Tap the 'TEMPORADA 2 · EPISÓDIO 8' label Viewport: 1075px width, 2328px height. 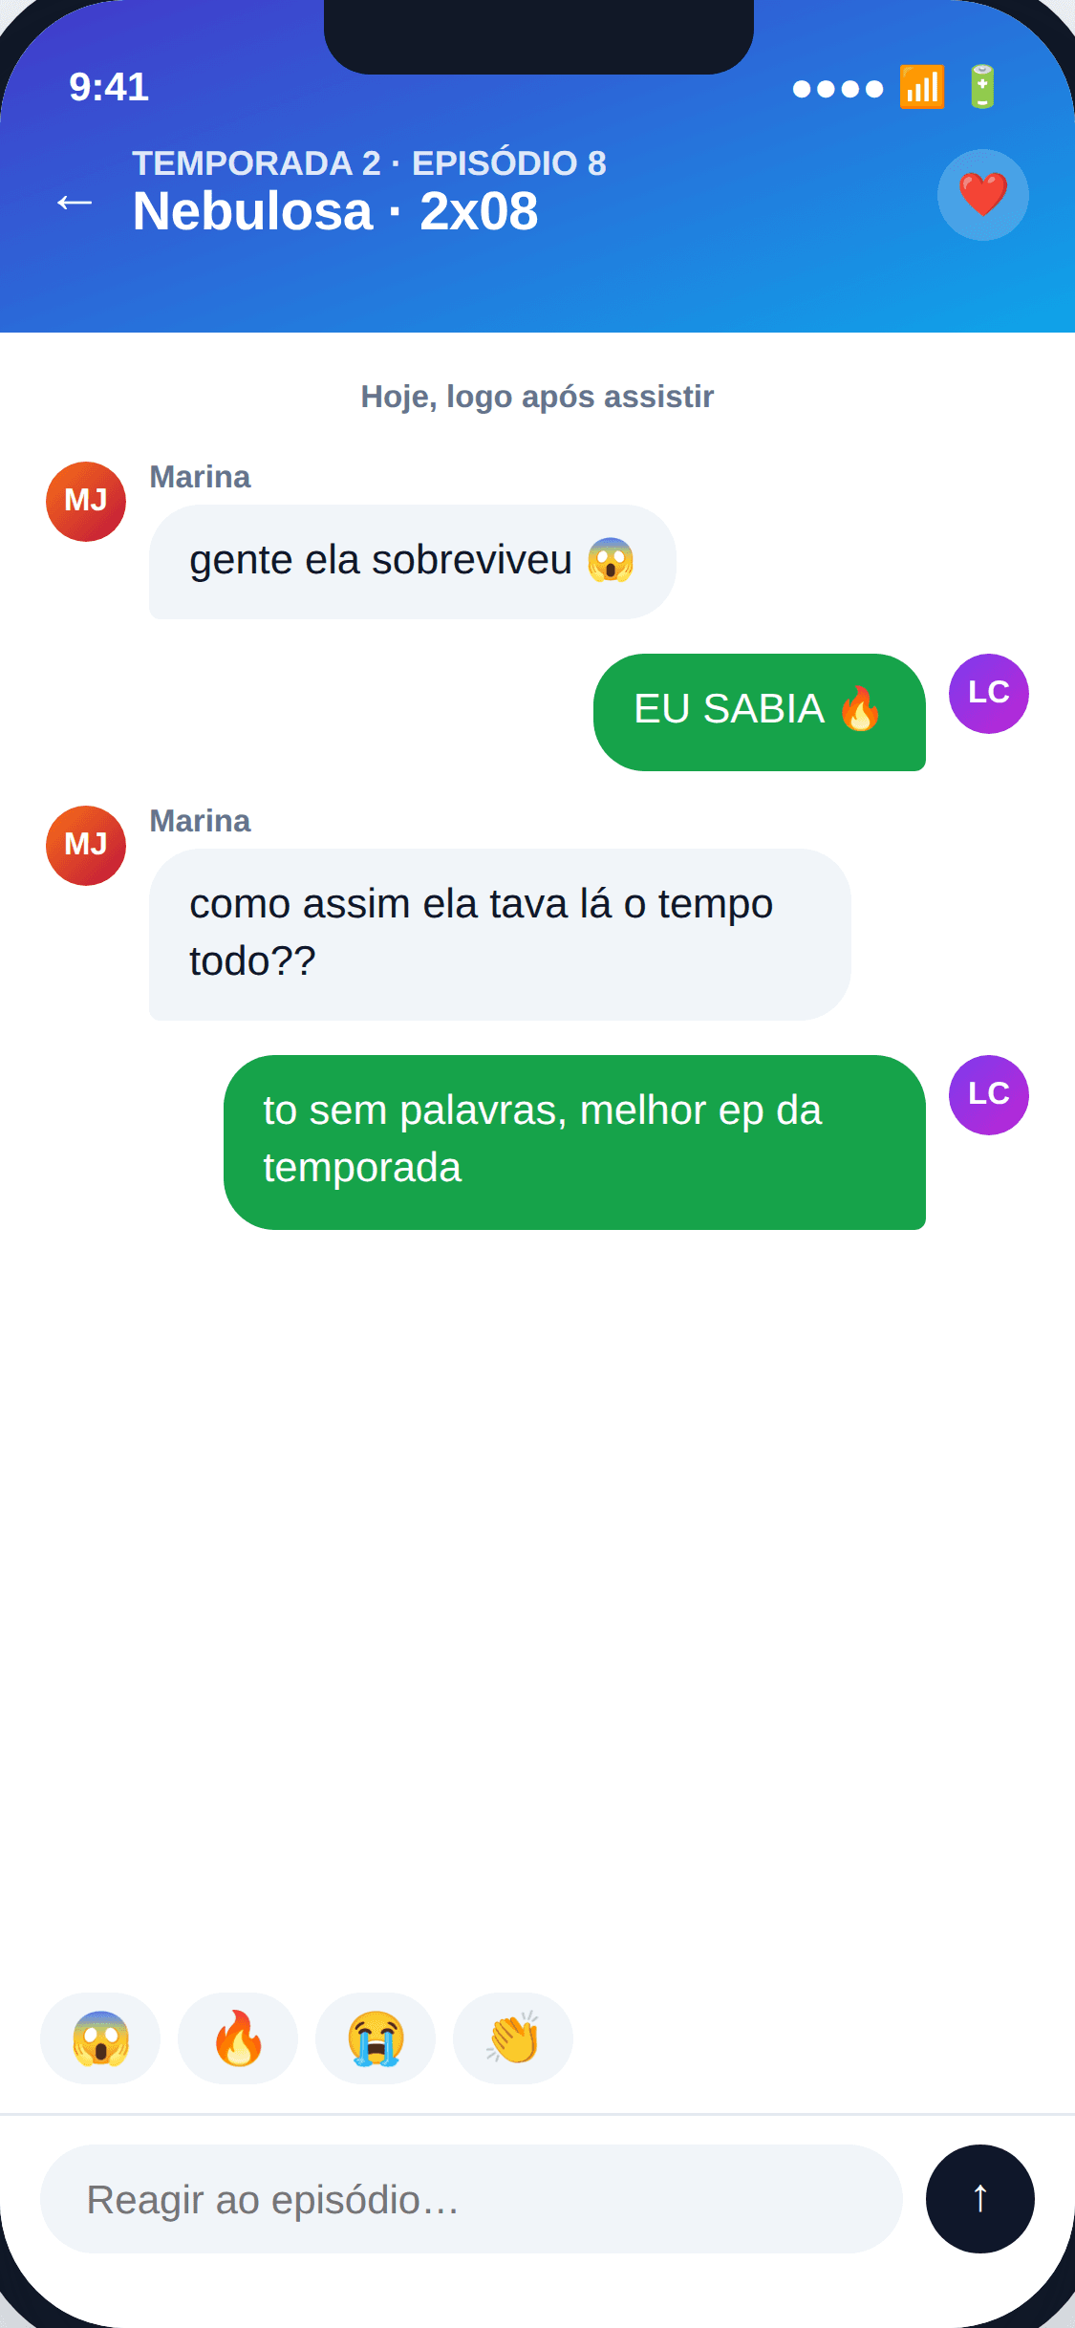tap(369, 163)
